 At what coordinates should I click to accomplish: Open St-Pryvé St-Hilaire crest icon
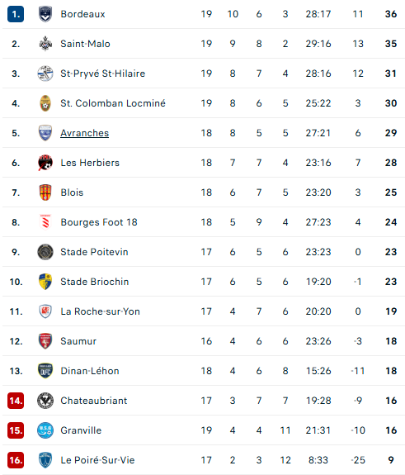[x=45, y=74]
